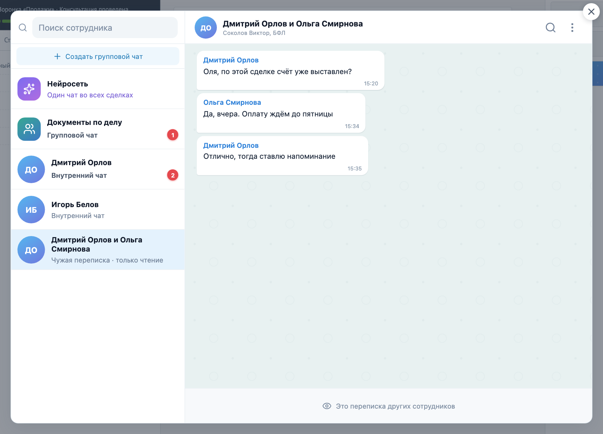Click message 'Отлично, тогда ставлю напоминание'
Screen dimensions: 603x434
[269, 156]
